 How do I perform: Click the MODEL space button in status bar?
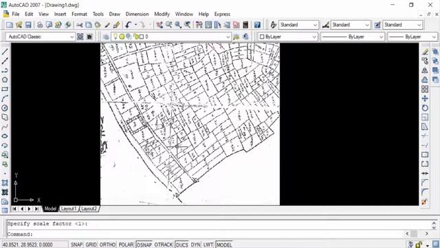click(225, 245)
